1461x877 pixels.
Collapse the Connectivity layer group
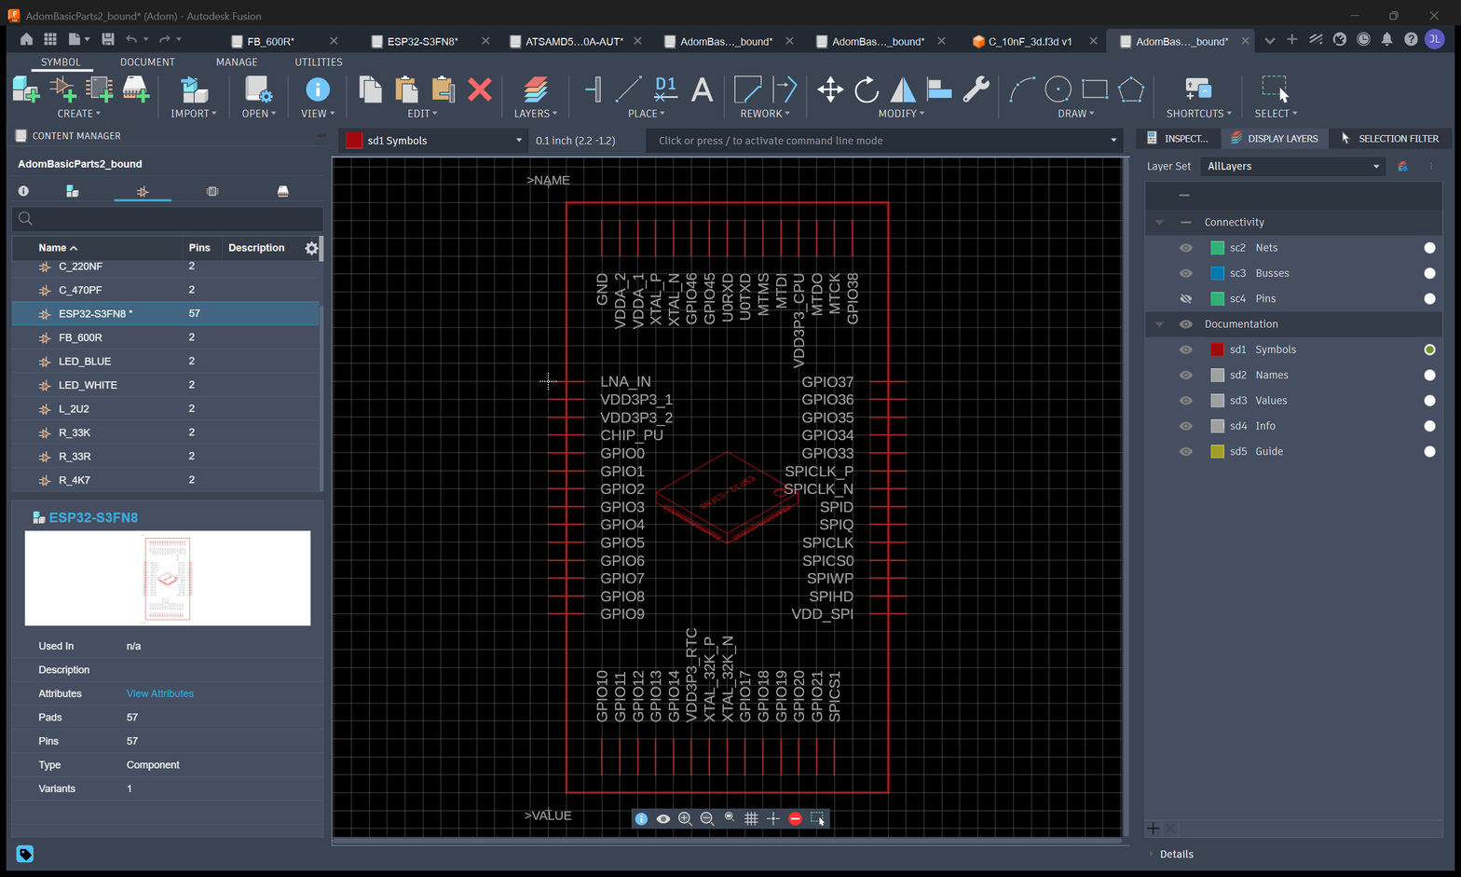(x=1159, y=223)
